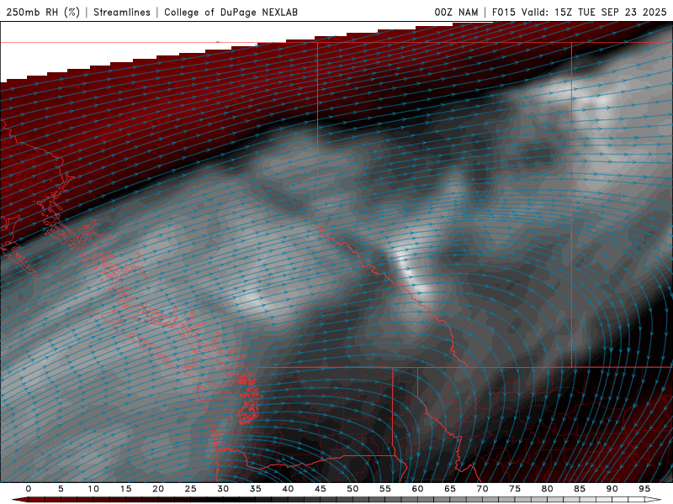Screen dimensions: 673x504
Task: Click the 80 value on the color scale
Action: coord(547,489)
